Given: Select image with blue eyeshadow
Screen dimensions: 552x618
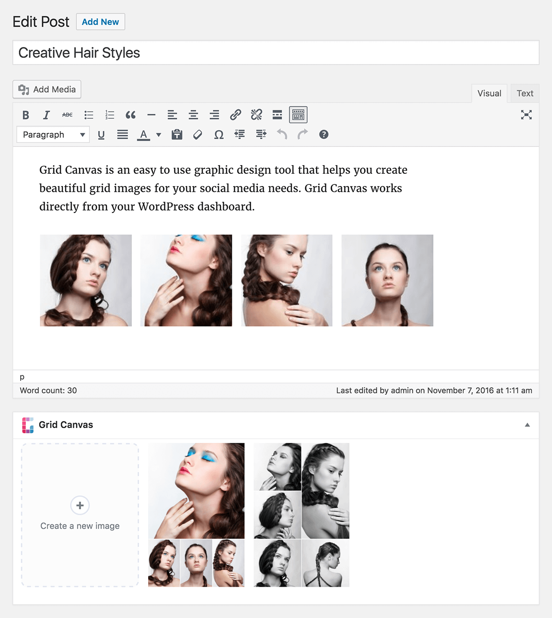Looking at the screenshot, I should tap(186, 280).
